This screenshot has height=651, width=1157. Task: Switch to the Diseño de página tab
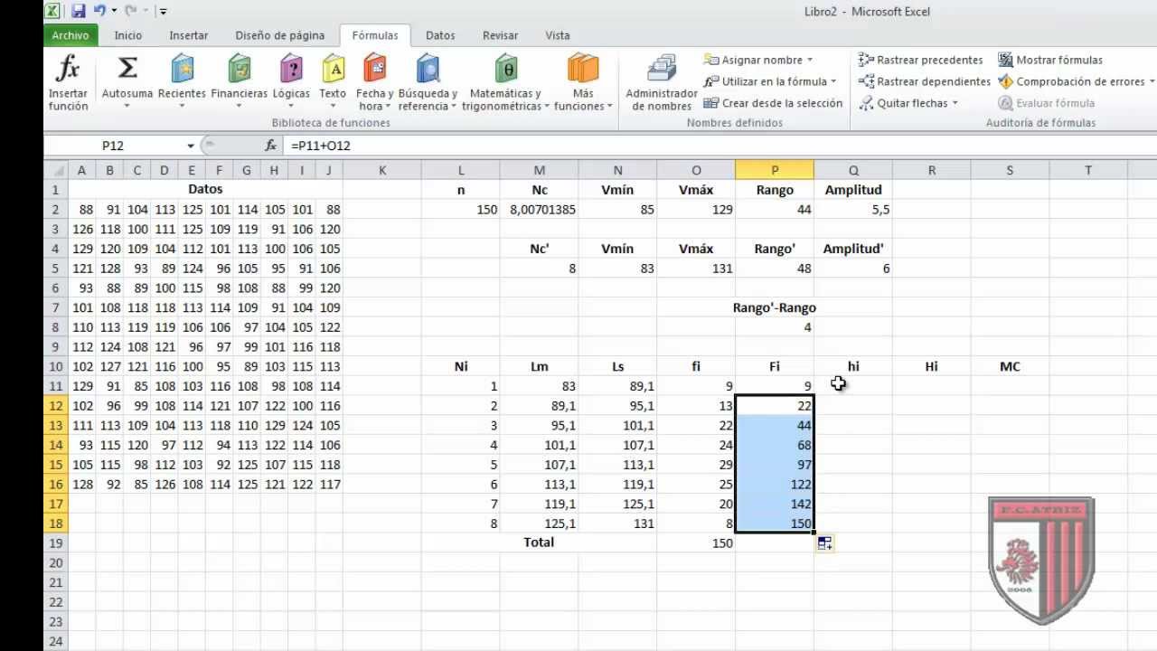[x=280, y=35]
